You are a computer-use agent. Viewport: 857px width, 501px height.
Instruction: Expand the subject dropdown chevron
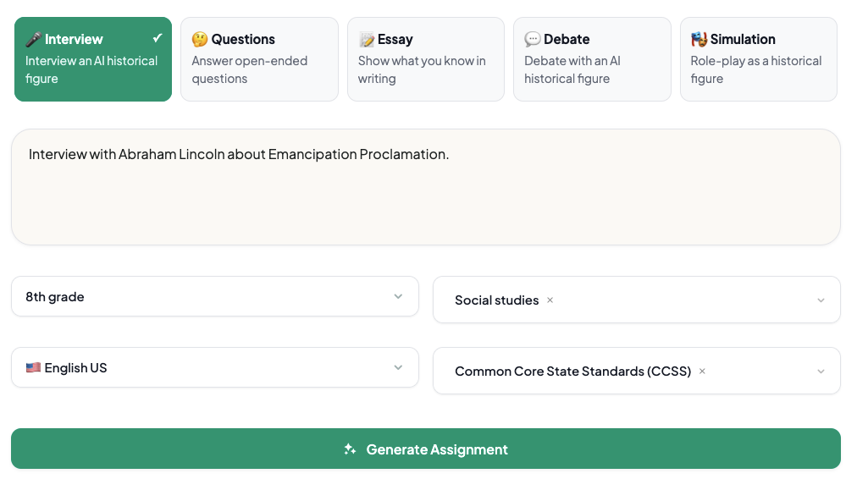820,300
